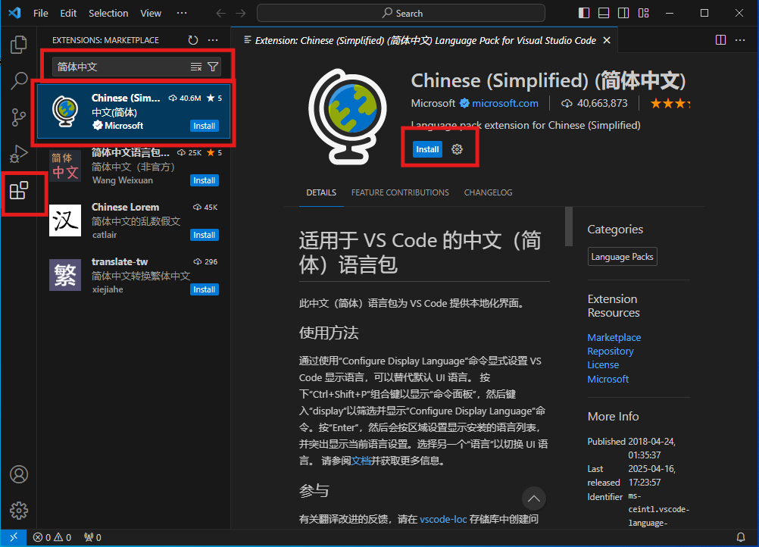This screenshot has width=759, height=547.
Task: Open the Microsoft resource link
Action: [x=608, y=379]
